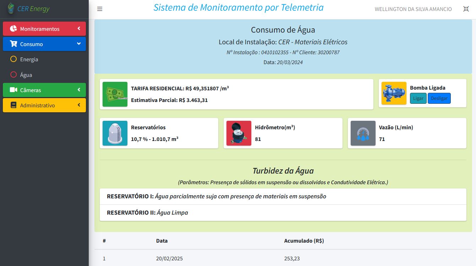This screenshot has width=476, height=266.
Task: Click the book icon in Administrativo
Action: [x=13, y=105]
